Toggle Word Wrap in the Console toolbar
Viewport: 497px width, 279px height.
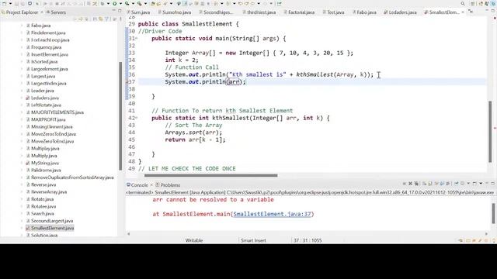tap(436, 184)
